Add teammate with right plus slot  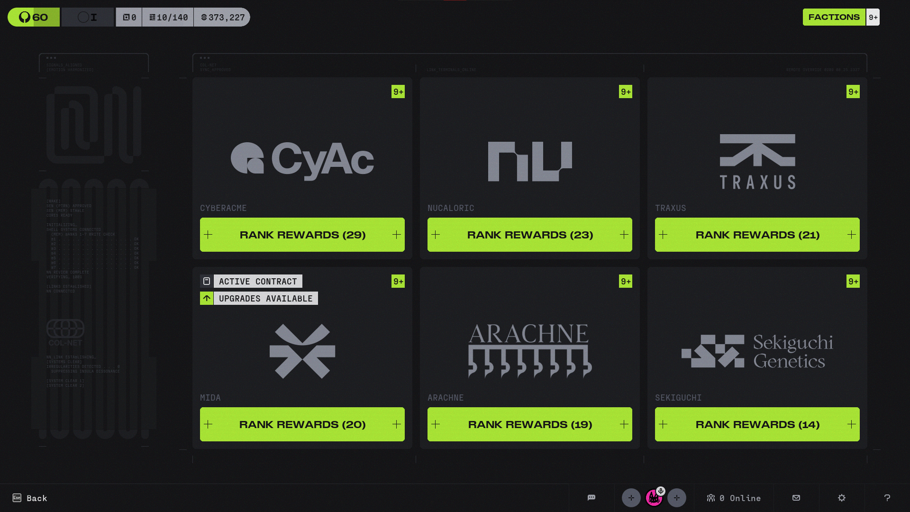coord(676,498)
